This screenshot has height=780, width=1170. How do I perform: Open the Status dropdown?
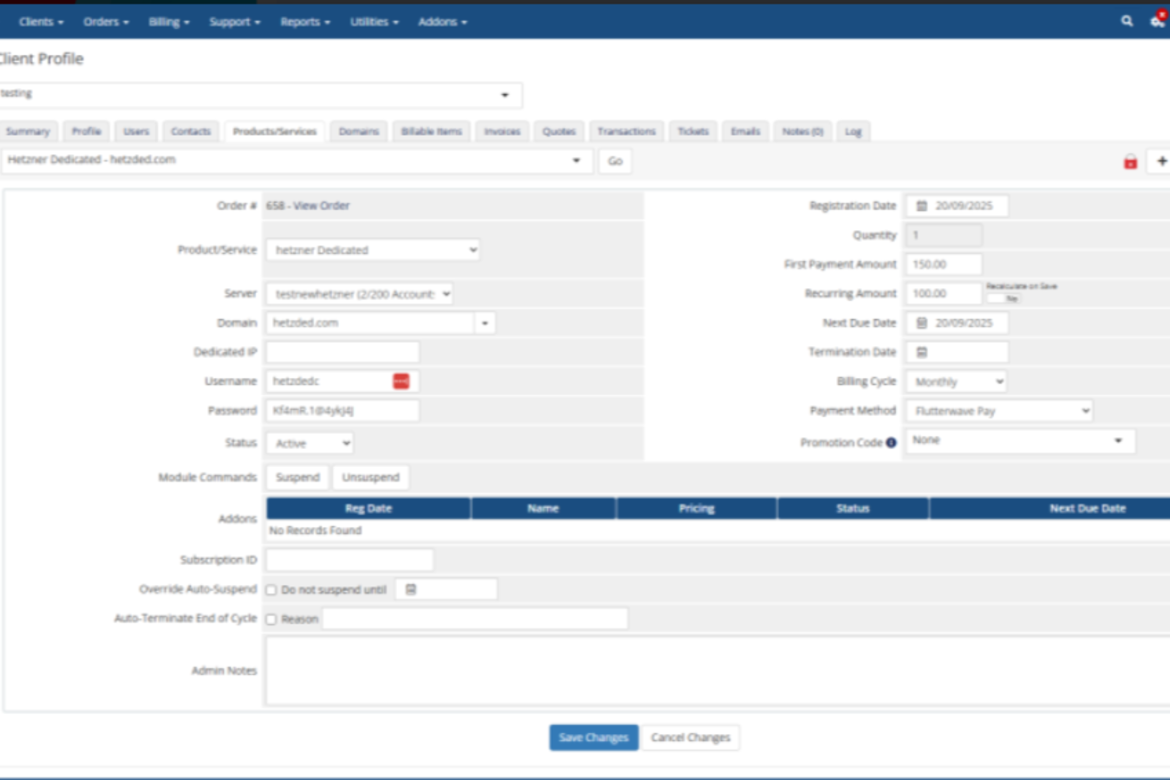tap(310, 443)
